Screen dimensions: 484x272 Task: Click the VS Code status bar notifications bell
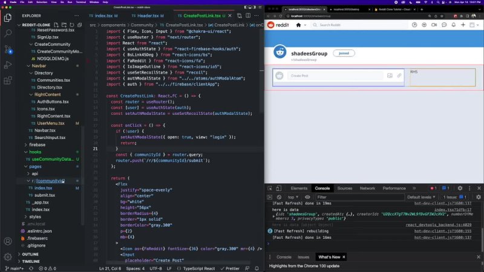(x=257, y=268)
